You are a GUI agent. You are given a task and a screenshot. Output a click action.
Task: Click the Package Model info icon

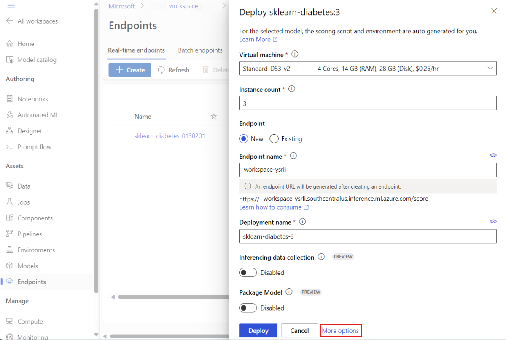click(x=289, y=292)
